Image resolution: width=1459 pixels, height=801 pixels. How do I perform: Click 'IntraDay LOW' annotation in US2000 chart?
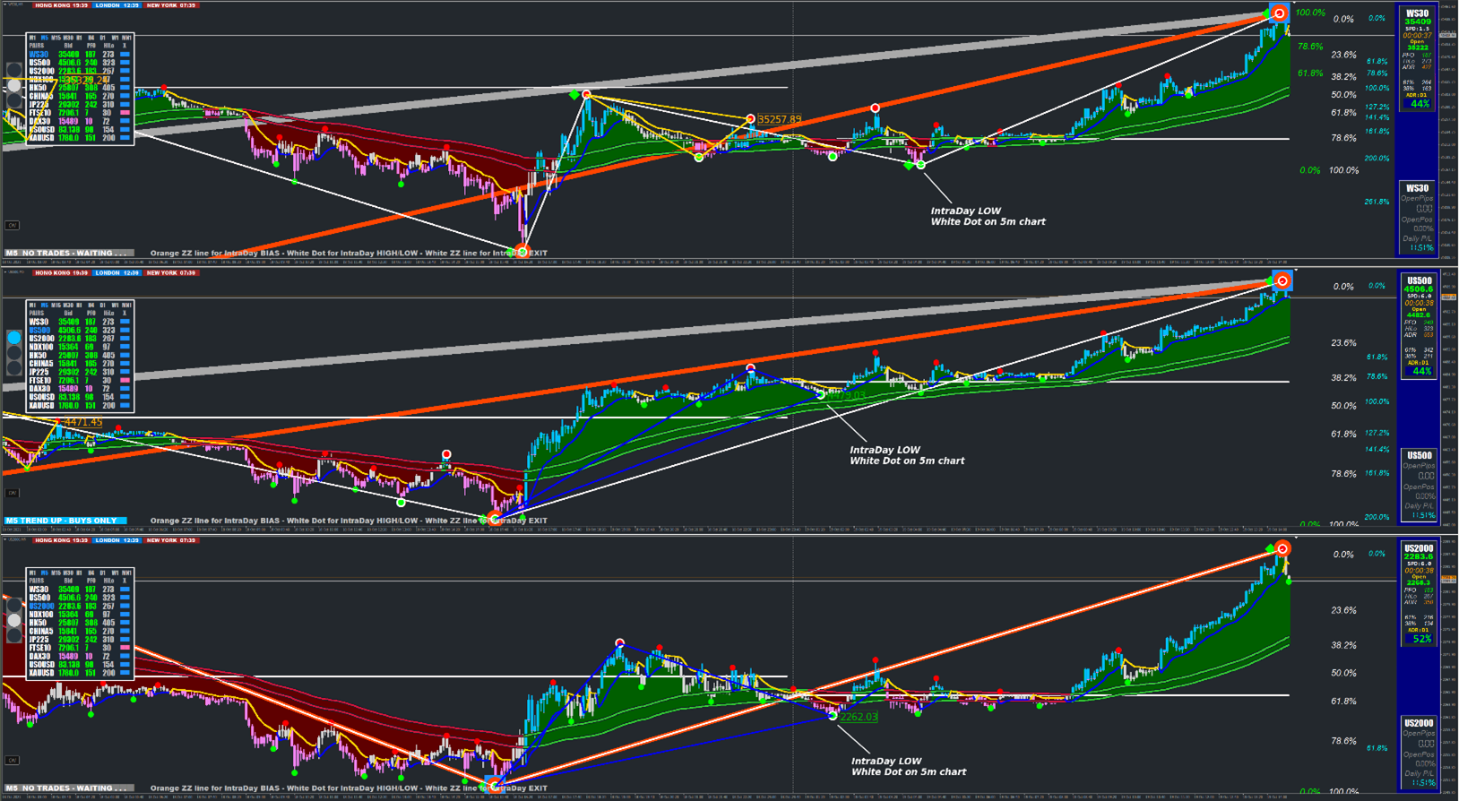coord(886,762)
